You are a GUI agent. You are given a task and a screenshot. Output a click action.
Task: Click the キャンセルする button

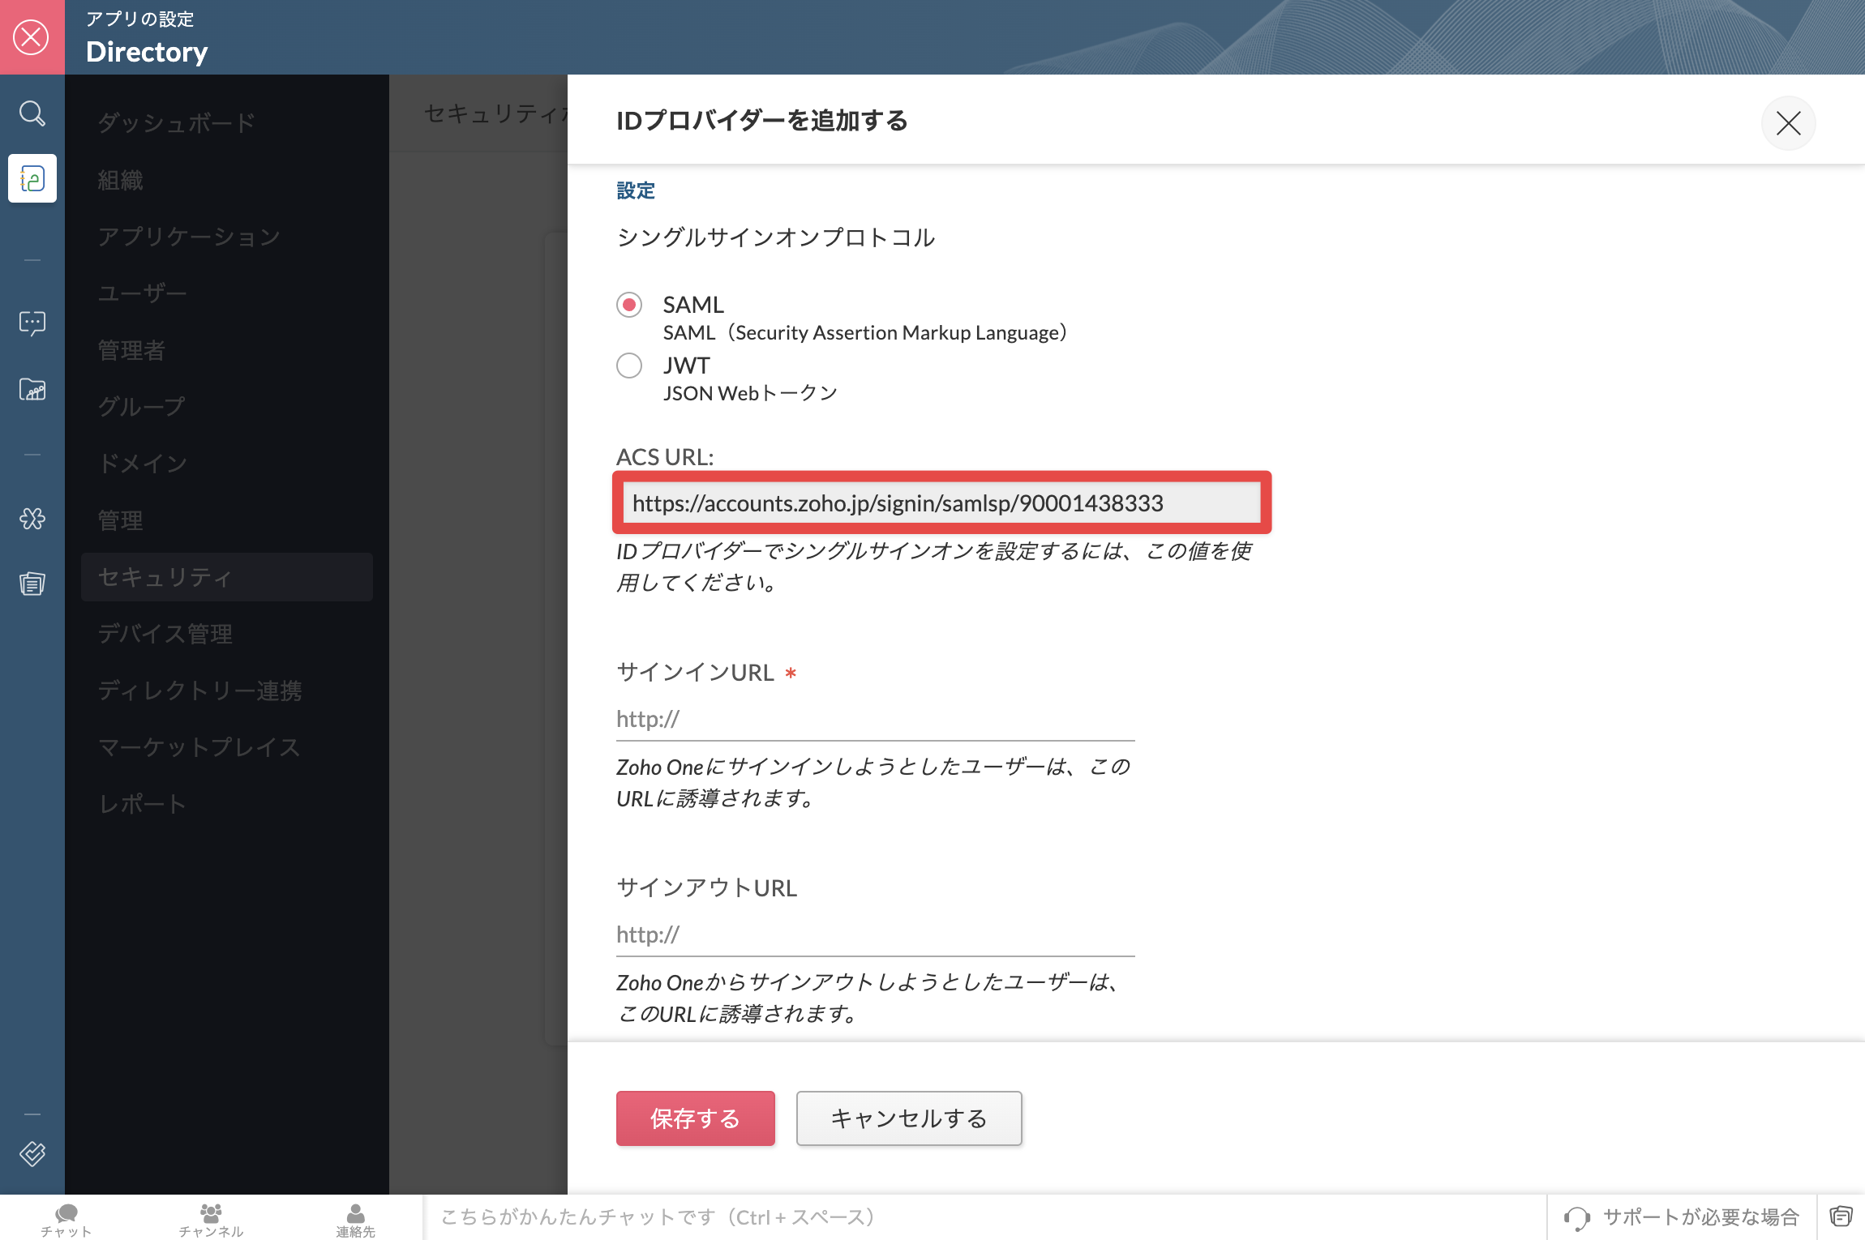coord(909,1118)
